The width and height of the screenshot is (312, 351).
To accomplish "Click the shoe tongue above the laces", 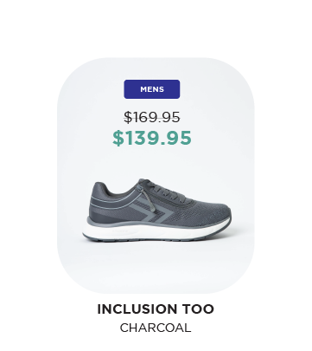I will tap(144, 181).
